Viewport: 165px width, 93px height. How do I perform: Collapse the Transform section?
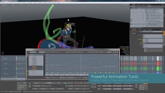click(x=134, y=33)
